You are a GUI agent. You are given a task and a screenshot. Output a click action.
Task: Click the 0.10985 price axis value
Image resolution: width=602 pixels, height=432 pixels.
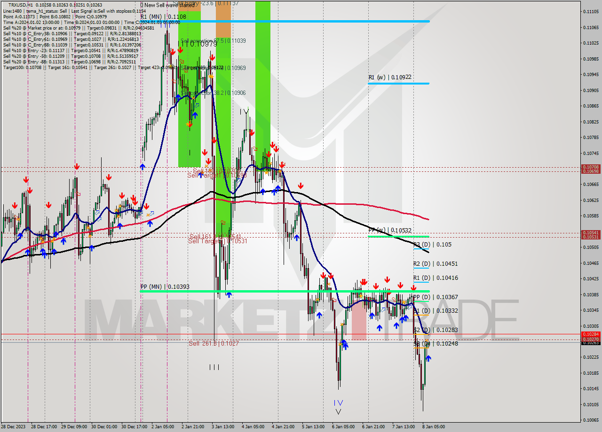591,59
